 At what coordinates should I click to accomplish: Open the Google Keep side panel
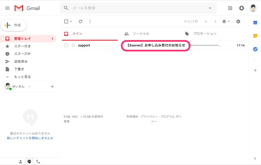pyautogui.click(x=255, y=36)
